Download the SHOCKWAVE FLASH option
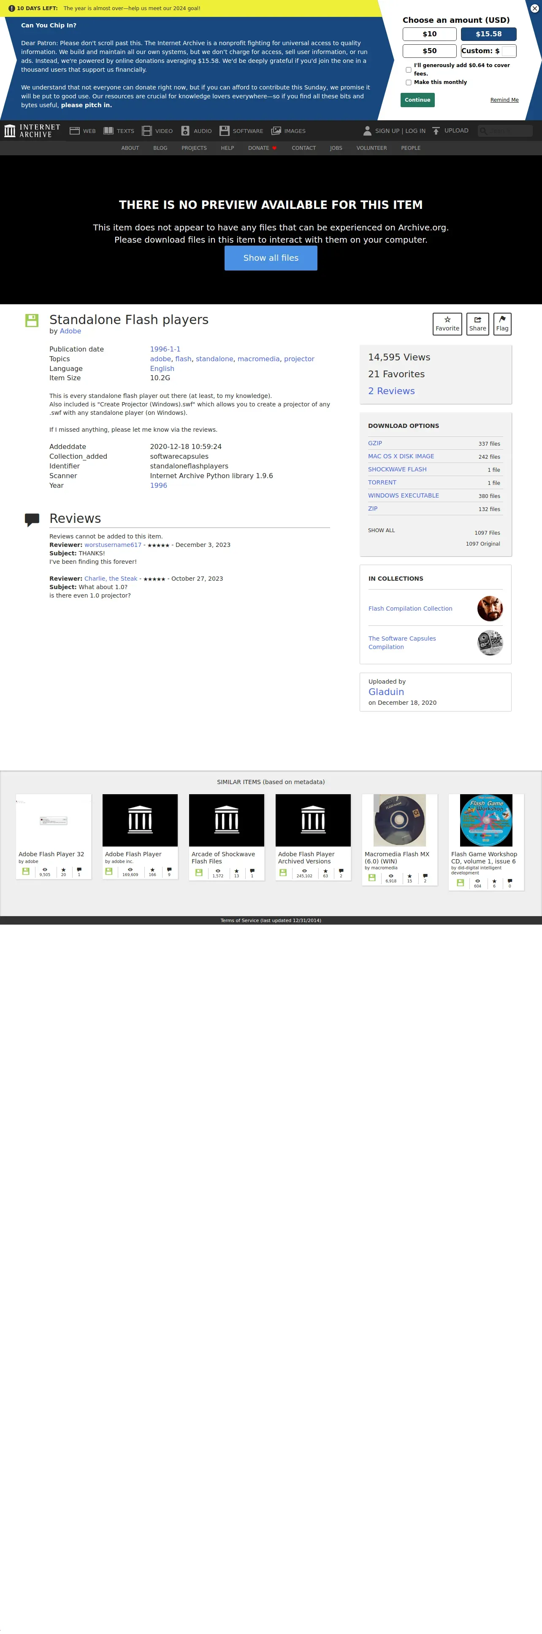542x1634 pixels. (x=397, y=469)
